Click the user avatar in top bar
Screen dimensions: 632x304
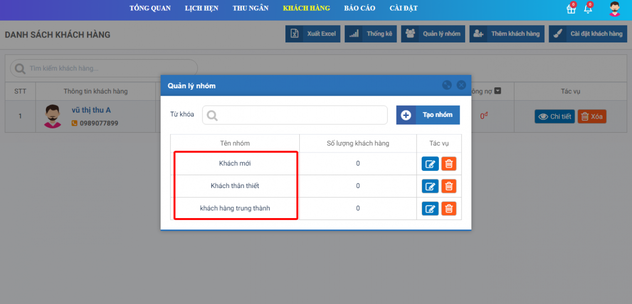614,9
